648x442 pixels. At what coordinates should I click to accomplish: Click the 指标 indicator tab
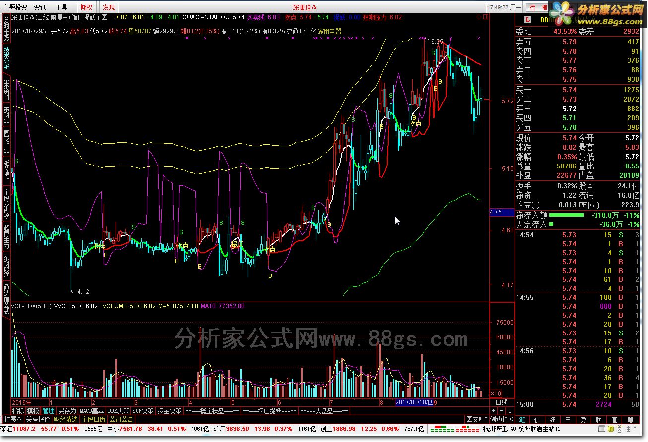pos(18,411)
